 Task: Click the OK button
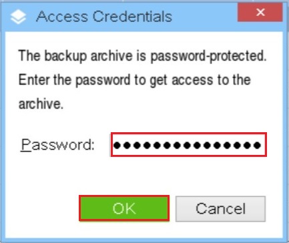[124, 208]
